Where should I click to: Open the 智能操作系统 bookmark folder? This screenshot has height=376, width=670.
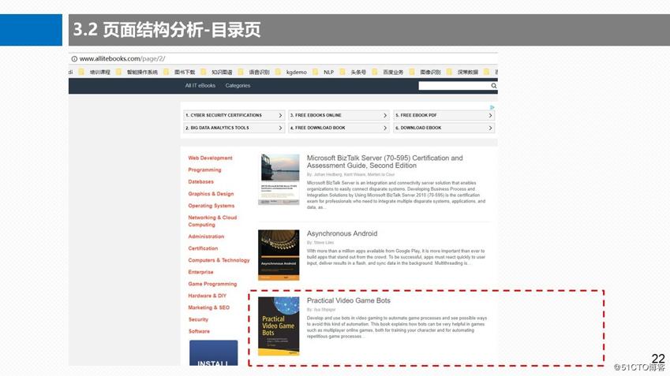click(137, 73)
